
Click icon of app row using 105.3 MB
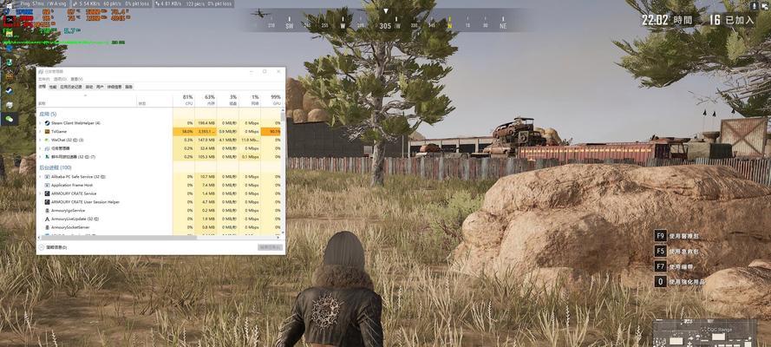point(47,156)
